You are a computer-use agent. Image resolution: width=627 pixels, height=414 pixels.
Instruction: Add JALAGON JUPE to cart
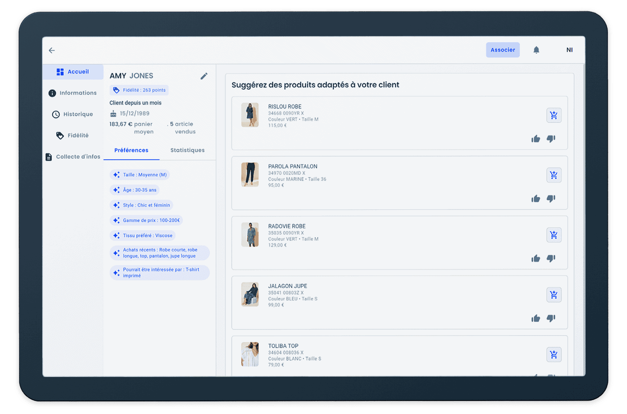click(553, 295)
